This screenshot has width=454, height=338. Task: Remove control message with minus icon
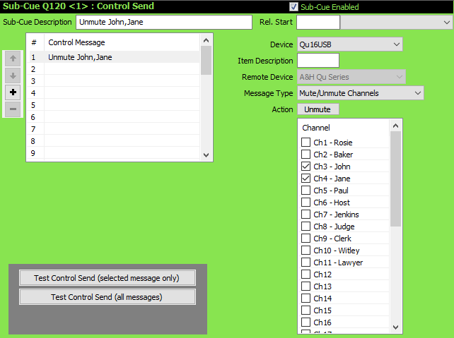coord(13,109)
